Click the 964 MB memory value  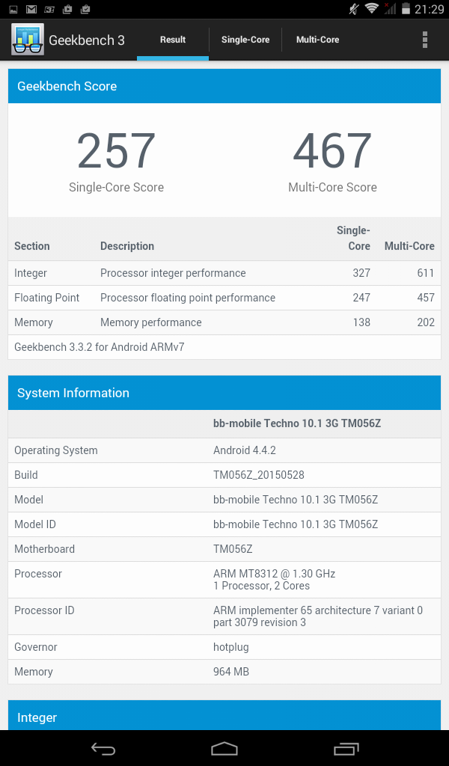[231, 672]
